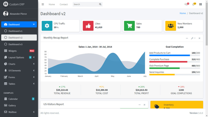Click the Add Products to Cart progress bar

pyautogui.click(x=175, y=55)
